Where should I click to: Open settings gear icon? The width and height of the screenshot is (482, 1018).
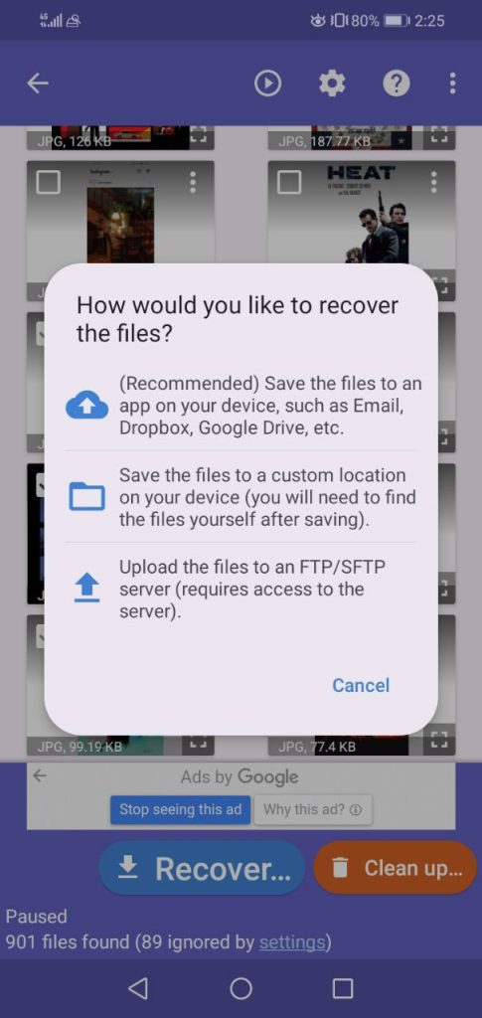[x=332, y=84]
